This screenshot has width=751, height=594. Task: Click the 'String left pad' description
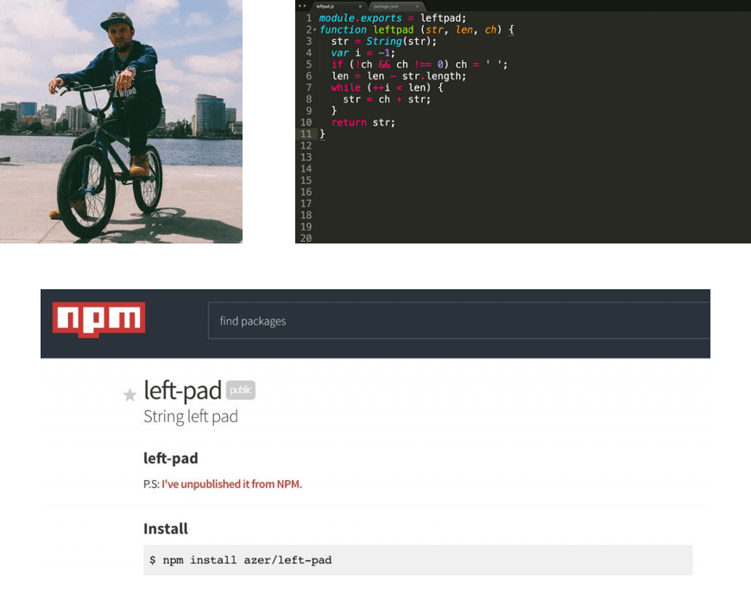pyautogui.click(x=191, y=417)
